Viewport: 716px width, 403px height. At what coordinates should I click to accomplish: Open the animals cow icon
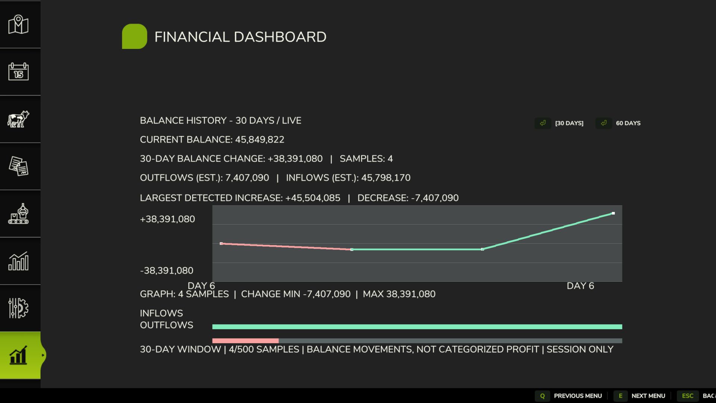[x=18, y=119]
